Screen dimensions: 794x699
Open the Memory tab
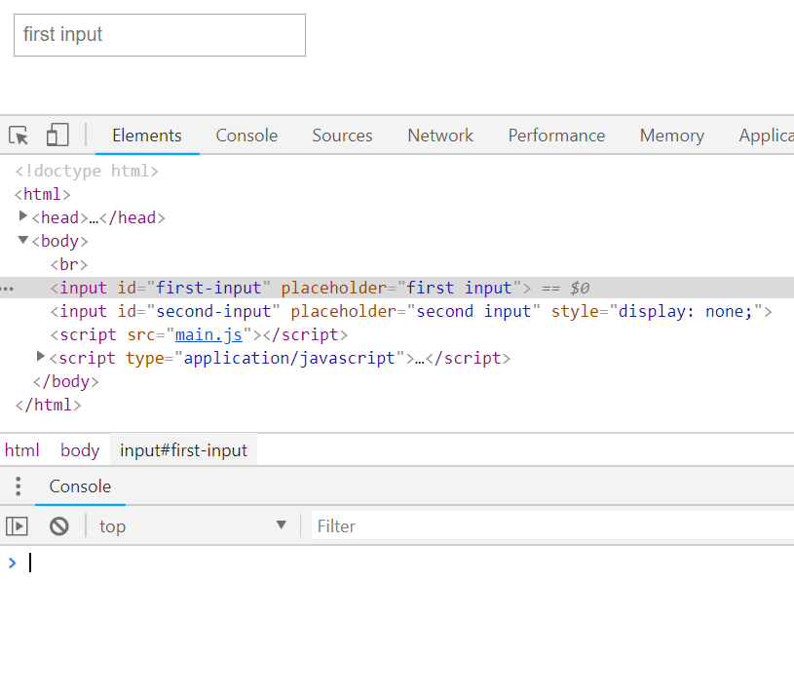[671, 136]
